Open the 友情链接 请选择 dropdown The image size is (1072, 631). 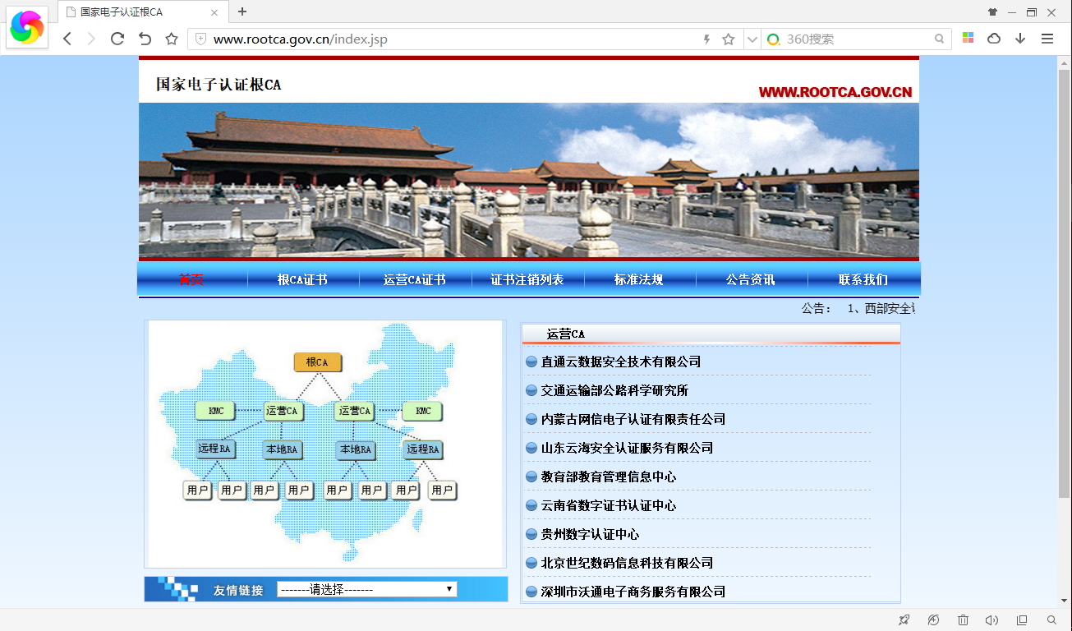click(x=366, y=588)
